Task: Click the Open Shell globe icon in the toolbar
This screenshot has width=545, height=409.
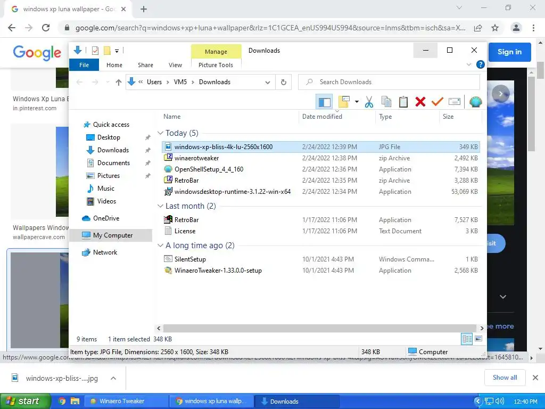Action: pyautogui.click(x=475, y=102)
